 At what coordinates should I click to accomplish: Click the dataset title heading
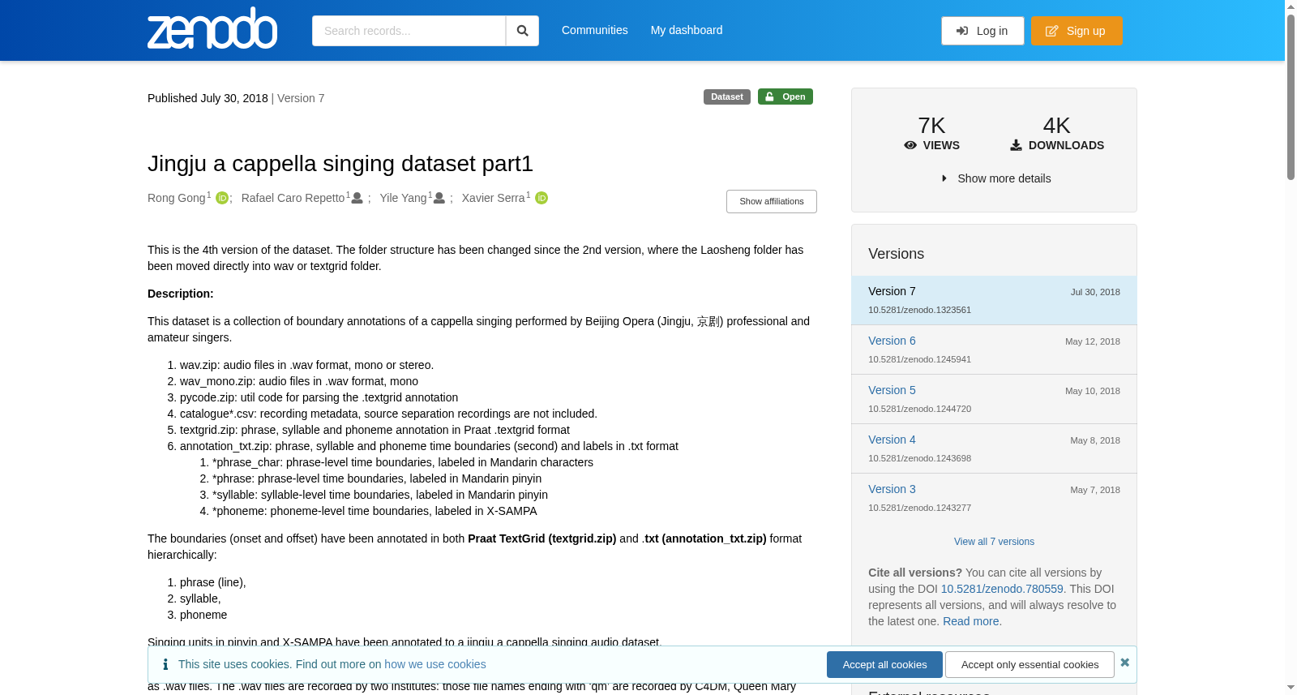click(x=340, y=163)
